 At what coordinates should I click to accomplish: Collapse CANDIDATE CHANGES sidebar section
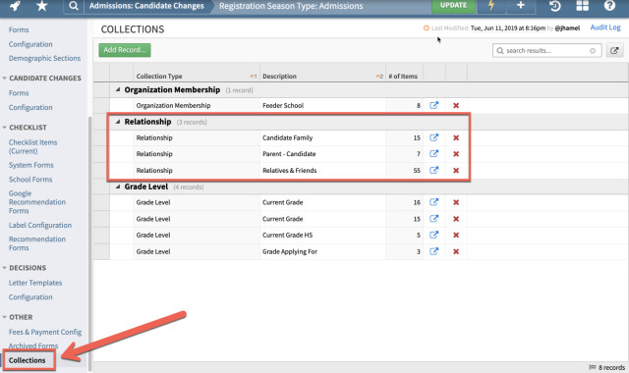click(4, 79)
